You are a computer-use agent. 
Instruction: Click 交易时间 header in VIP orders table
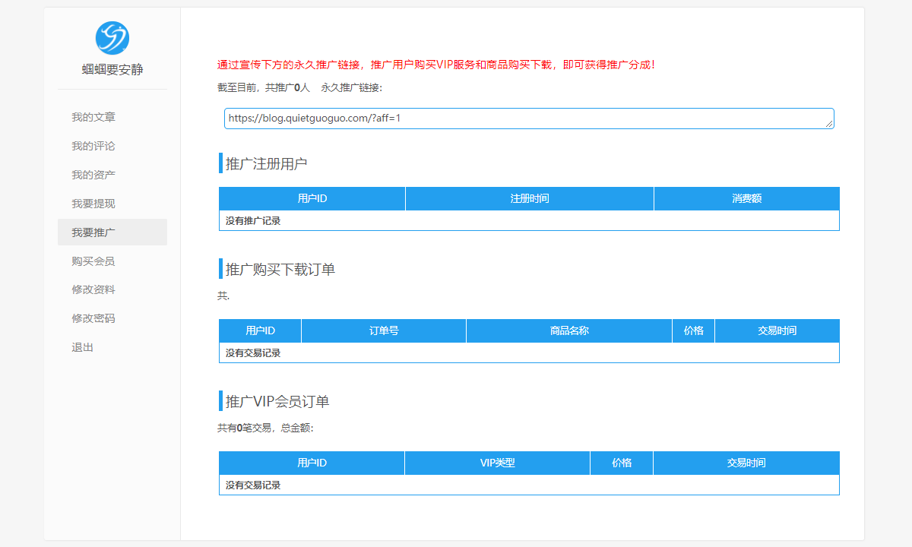click(x=746, y=463)
